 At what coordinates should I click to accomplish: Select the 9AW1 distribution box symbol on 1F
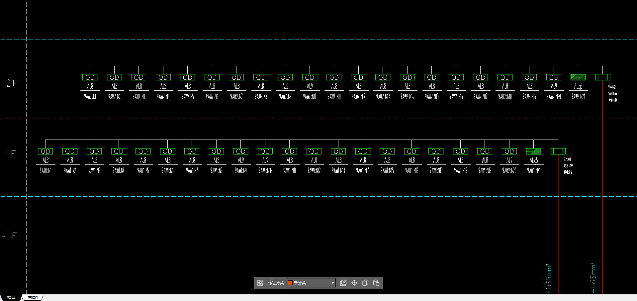(558, 151)
